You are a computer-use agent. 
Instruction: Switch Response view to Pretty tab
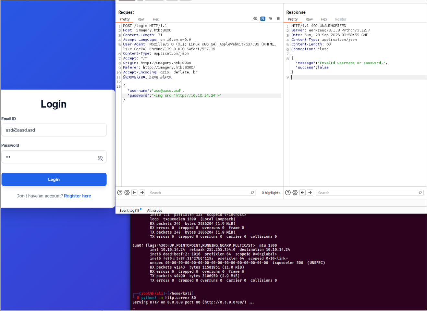(293, 19)
